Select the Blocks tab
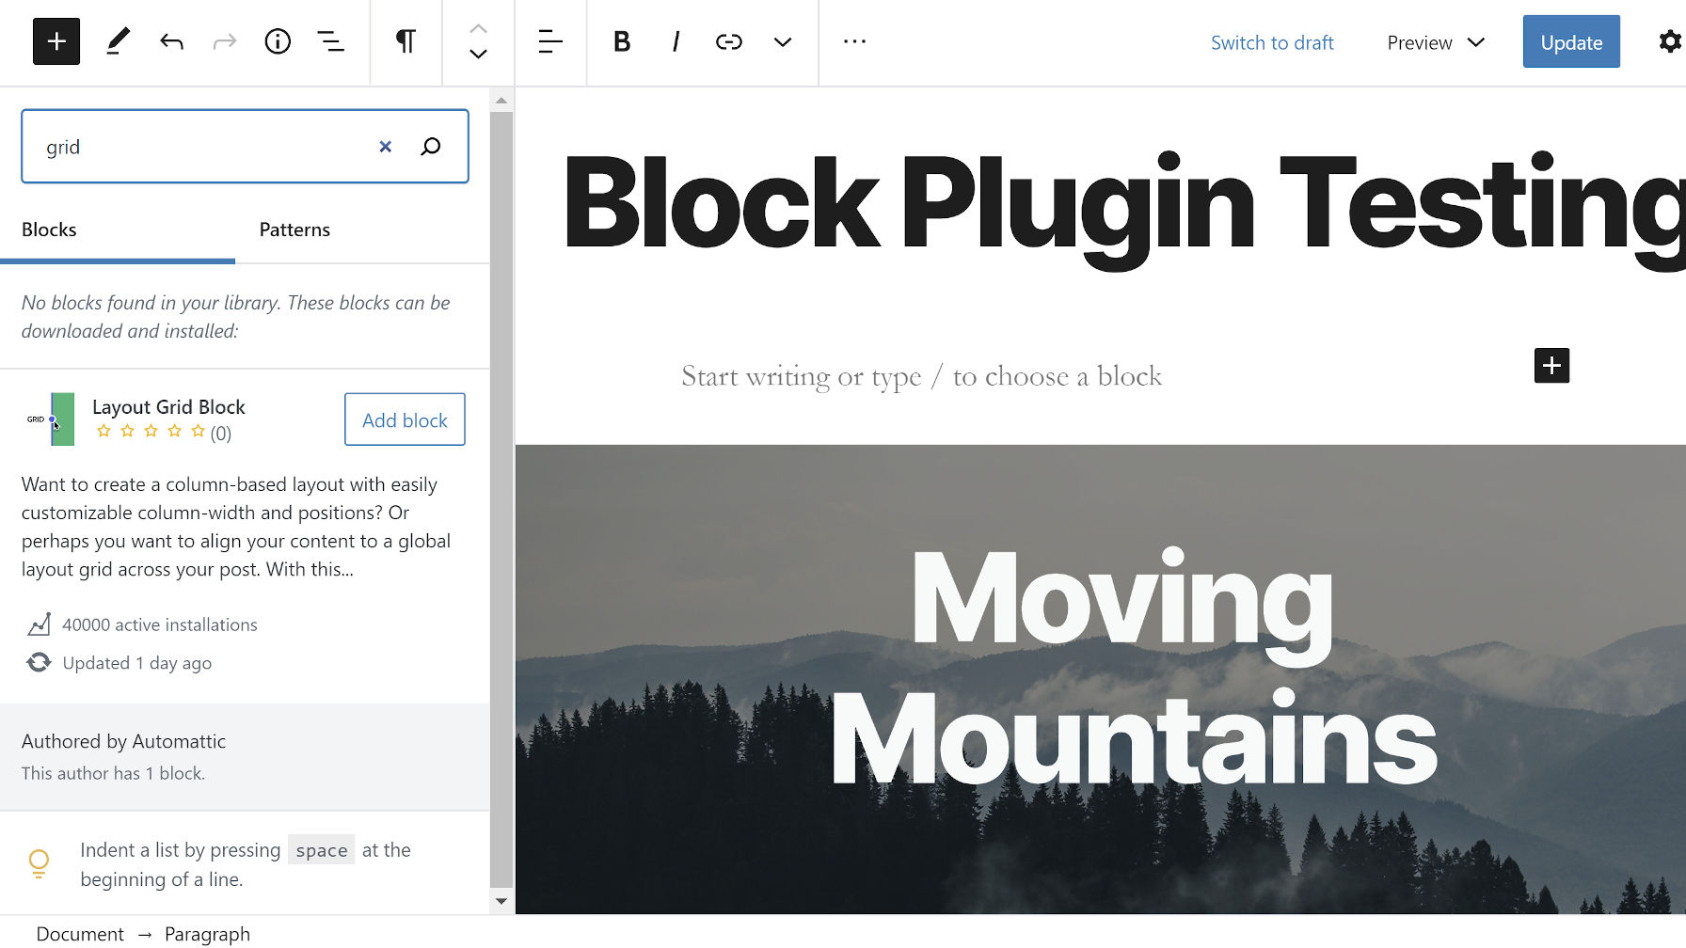Viewport: 1686px width, 948px height. point(49,229)
